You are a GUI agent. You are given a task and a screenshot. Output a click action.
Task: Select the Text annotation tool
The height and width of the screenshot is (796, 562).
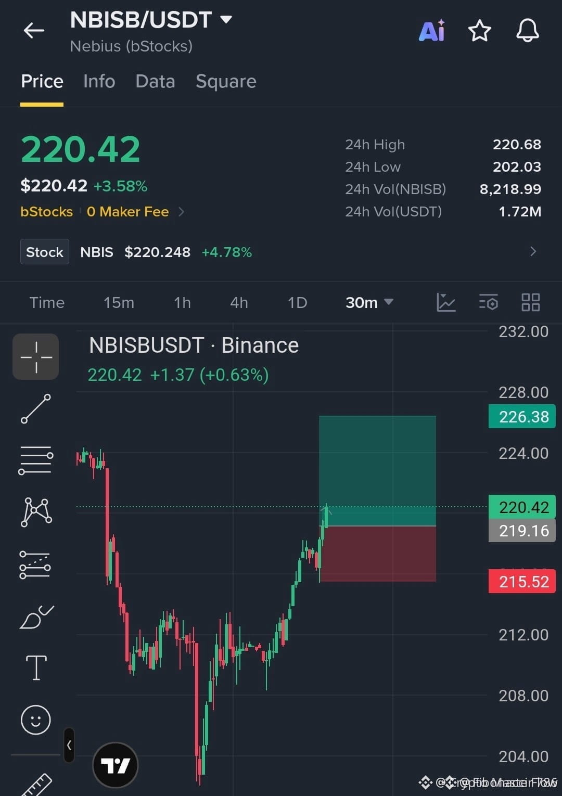pyautogui.click(x=36, y=667)
